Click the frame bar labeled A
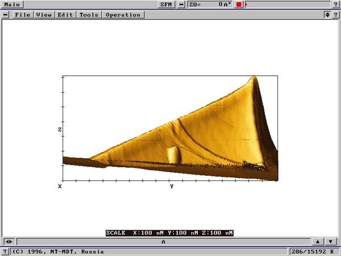The image size is (341, 256). (x=164, y=242)
